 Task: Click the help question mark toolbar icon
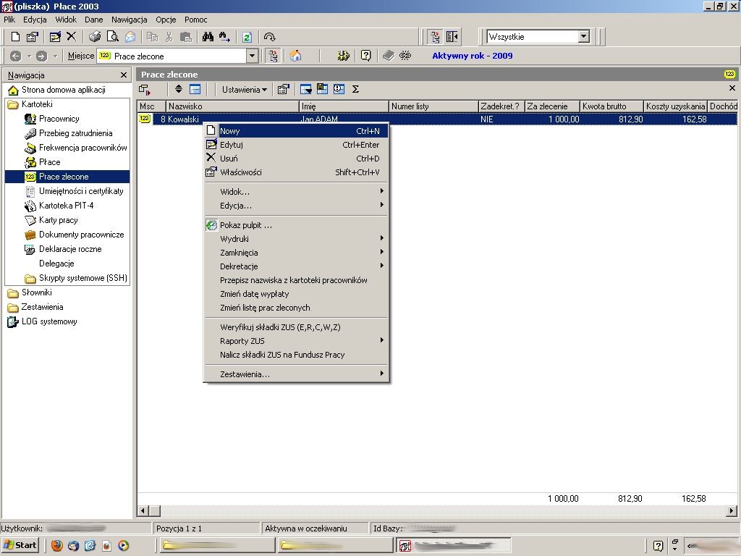365,56
